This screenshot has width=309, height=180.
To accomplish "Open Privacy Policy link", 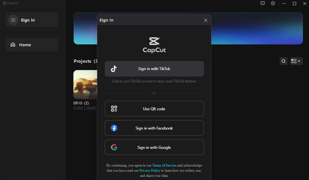I will pyautogui.click(x=150, y=170).
